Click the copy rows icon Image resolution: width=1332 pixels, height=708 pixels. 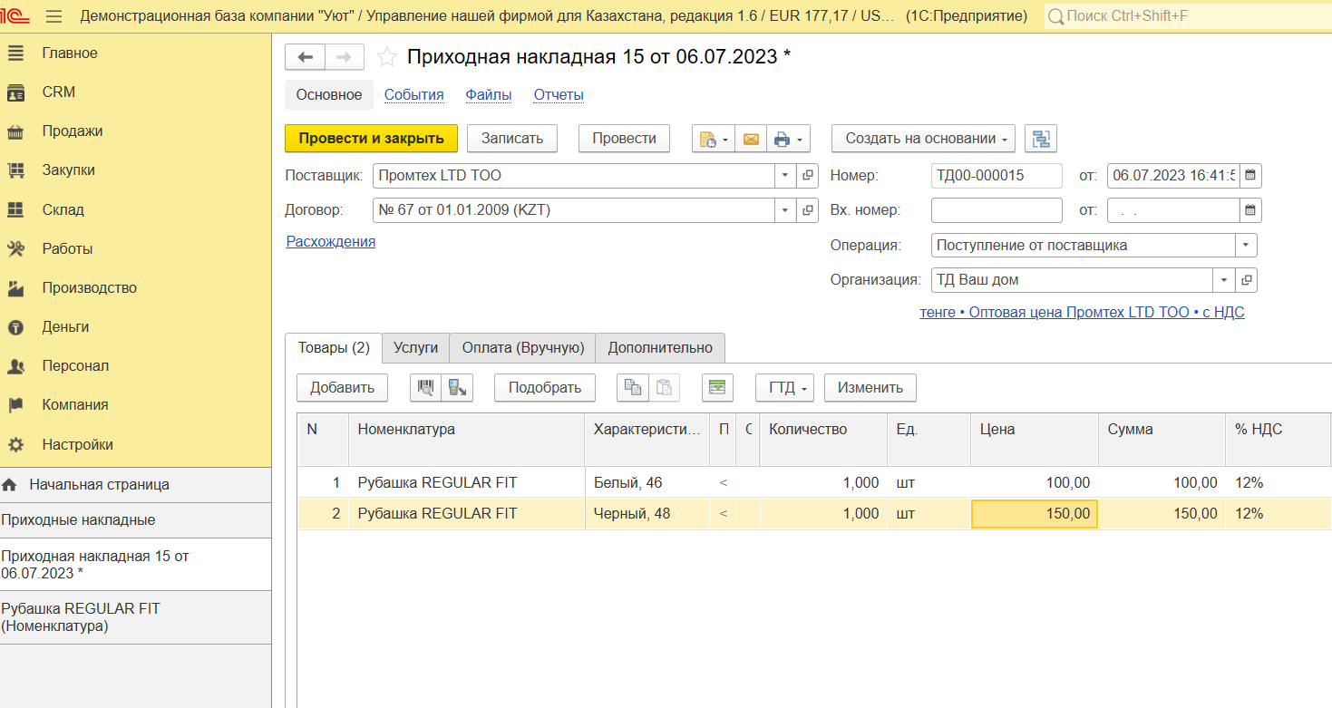click(x=633, y=387)
